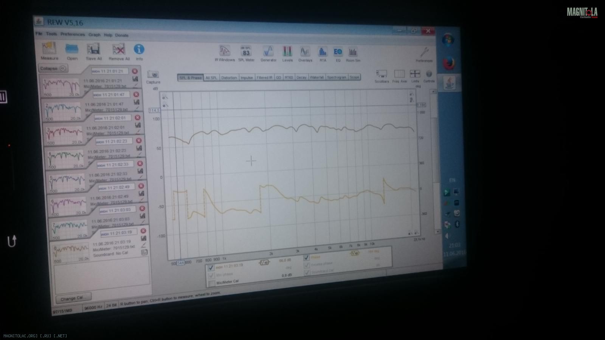Open phase smoothing 1/48 selector
Image resolution: width=605 pixels, height=340 pixels.
coord(354,253)
